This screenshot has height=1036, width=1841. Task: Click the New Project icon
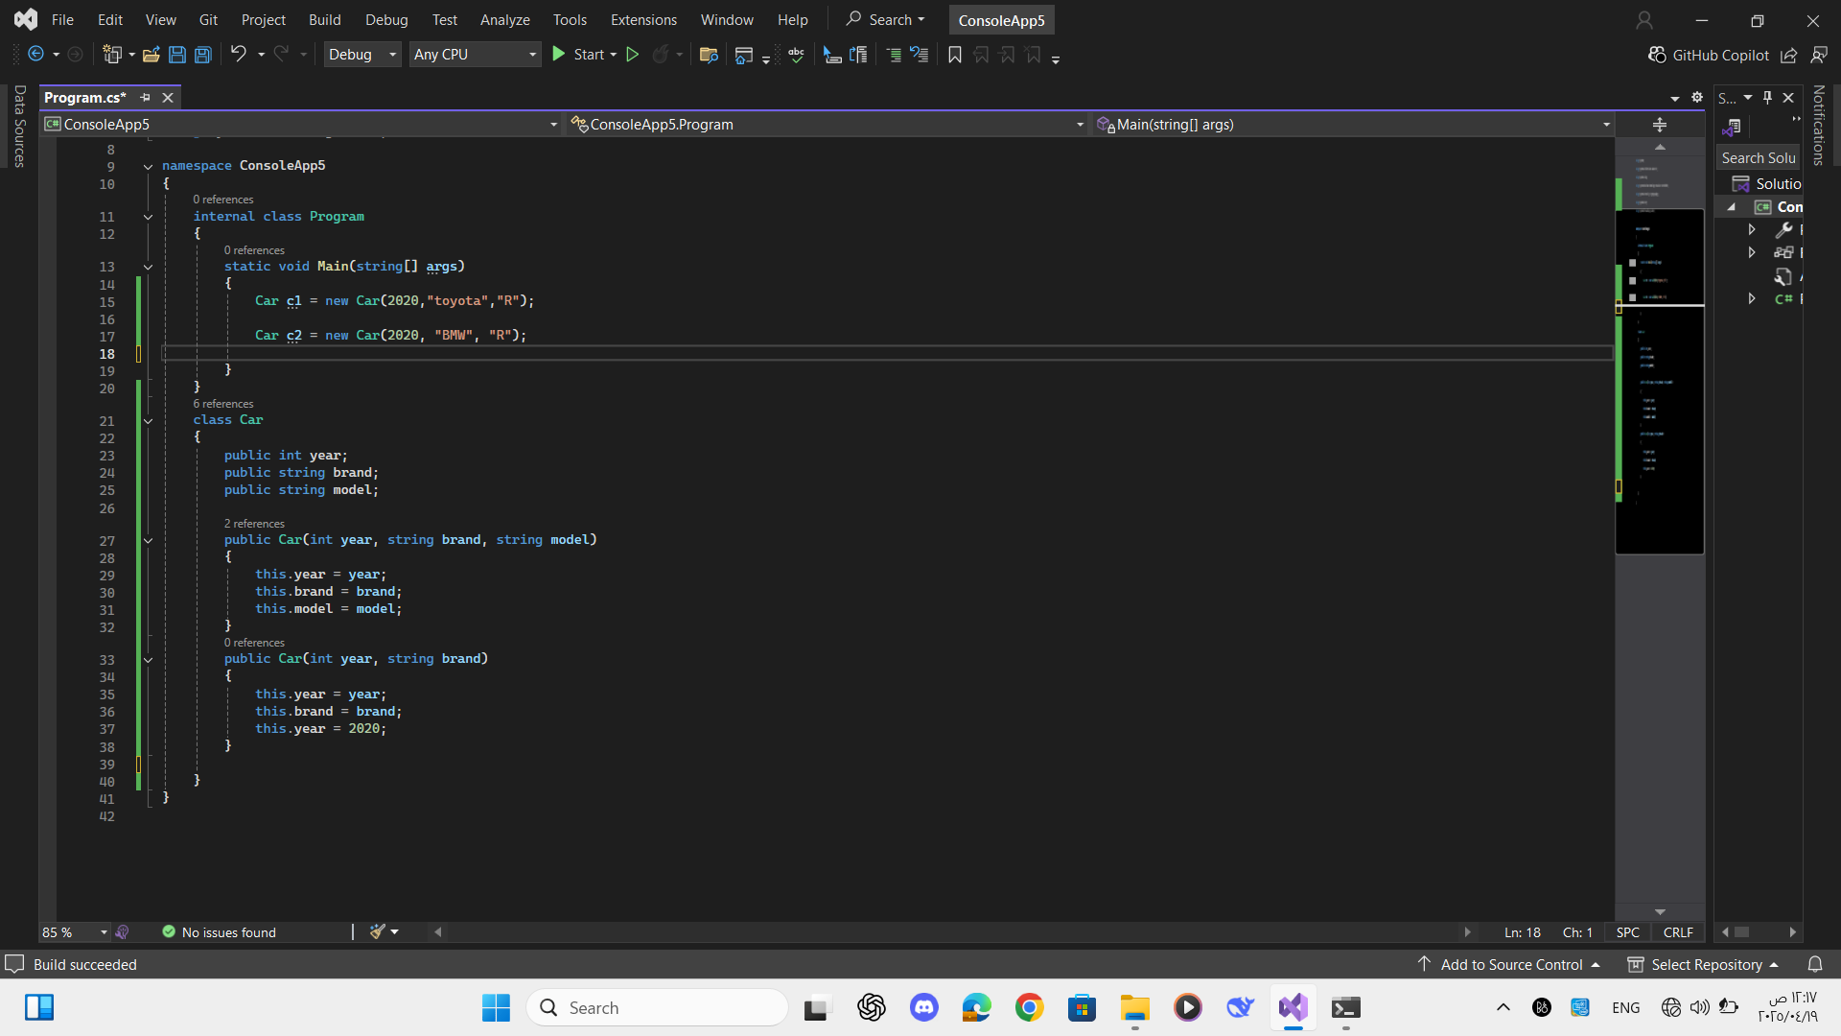112,55
